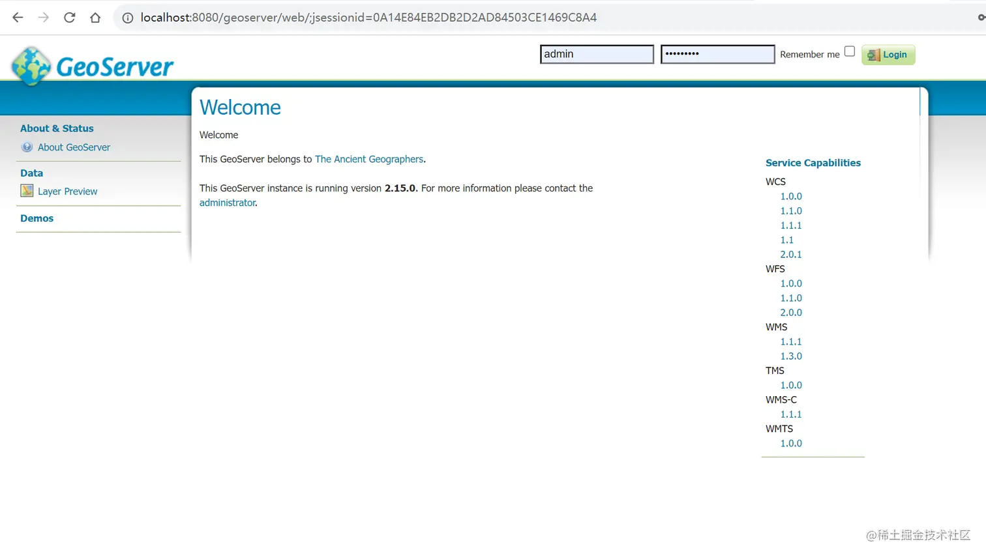The width and height of the screenshot is (986, 557).
Task: Open WCS 2.0.1 capabilities
Action: [x=791, y=255]
